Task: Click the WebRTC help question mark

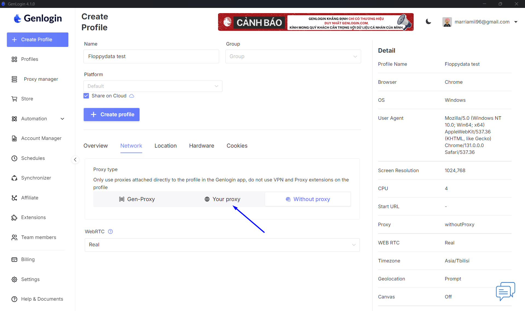Action: 111,232
